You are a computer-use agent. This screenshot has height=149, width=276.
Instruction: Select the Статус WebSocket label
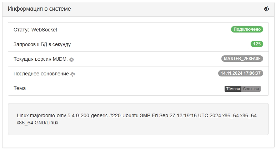point(35,30)
